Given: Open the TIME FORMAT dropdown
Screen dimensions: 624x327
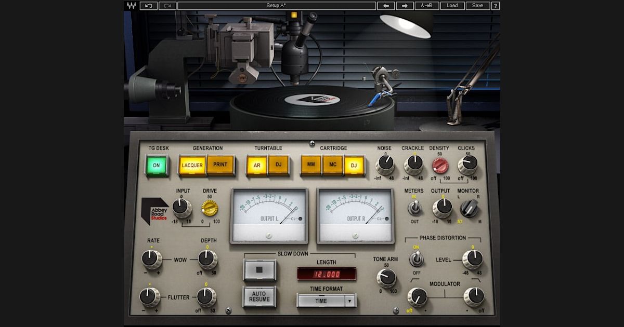Looking at the screenshot, I should 326,300.
